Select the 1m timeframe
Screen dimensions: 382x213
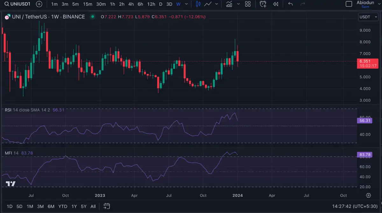click(54, 4)
